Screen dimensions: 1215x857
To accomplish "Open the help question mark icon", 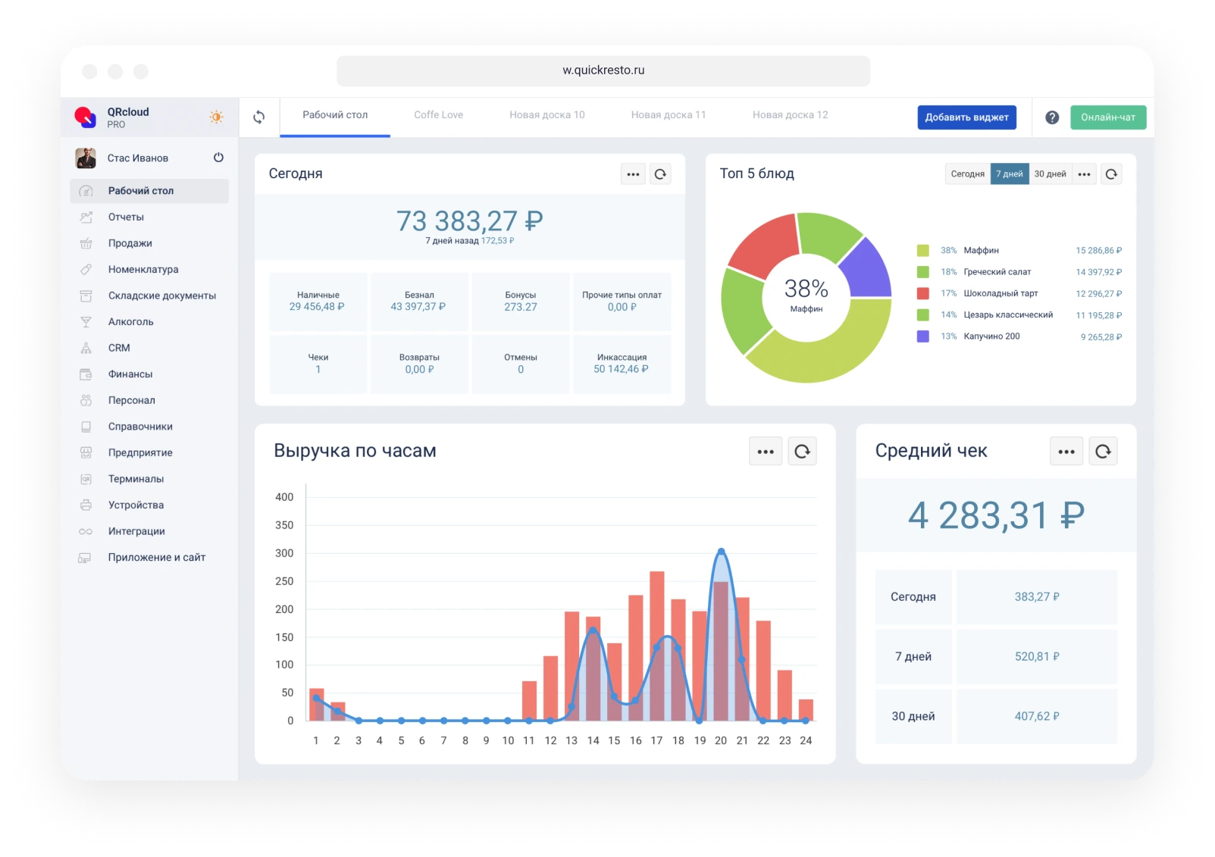I will pos(1052,117).
